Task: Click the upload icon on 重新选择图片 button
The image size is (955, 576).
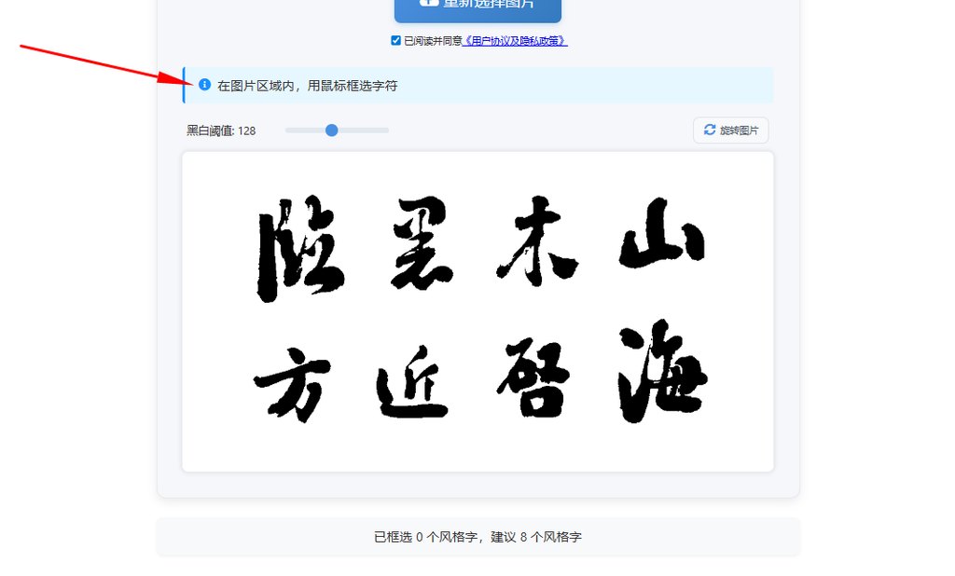Action: click(x=429, y=3)
